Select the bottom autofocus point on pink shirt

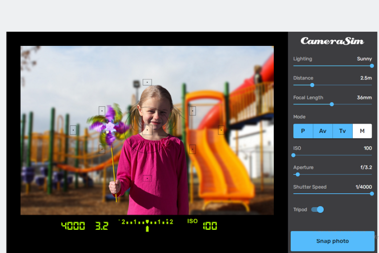pos(147,178)
